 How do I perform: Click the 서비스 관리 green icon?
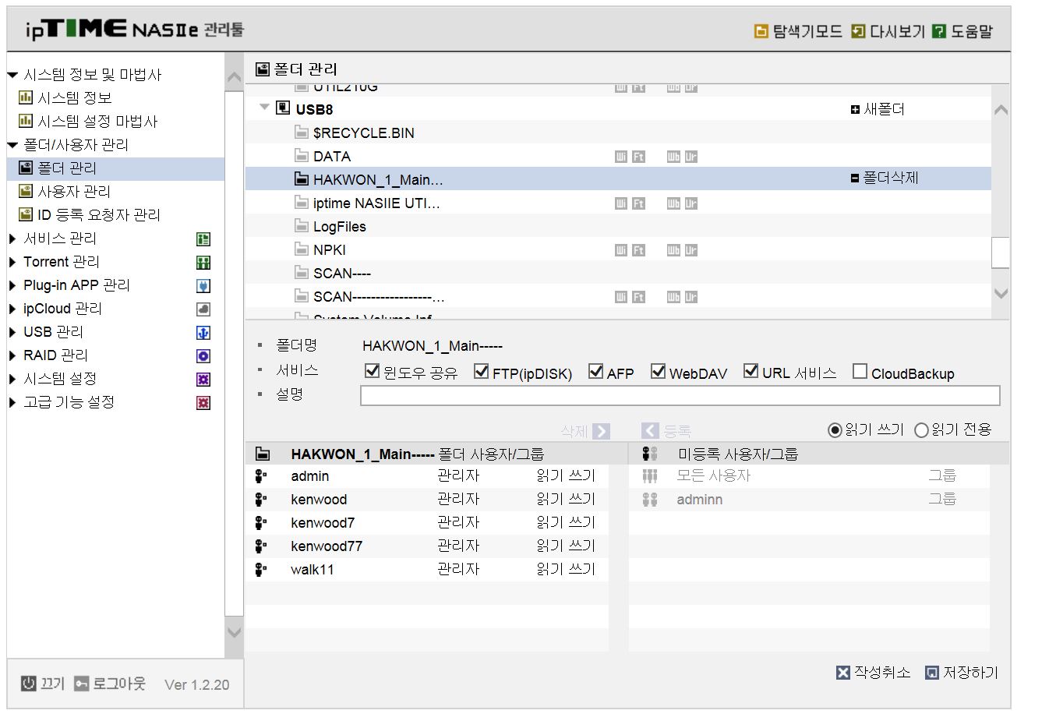click(203, 239)
